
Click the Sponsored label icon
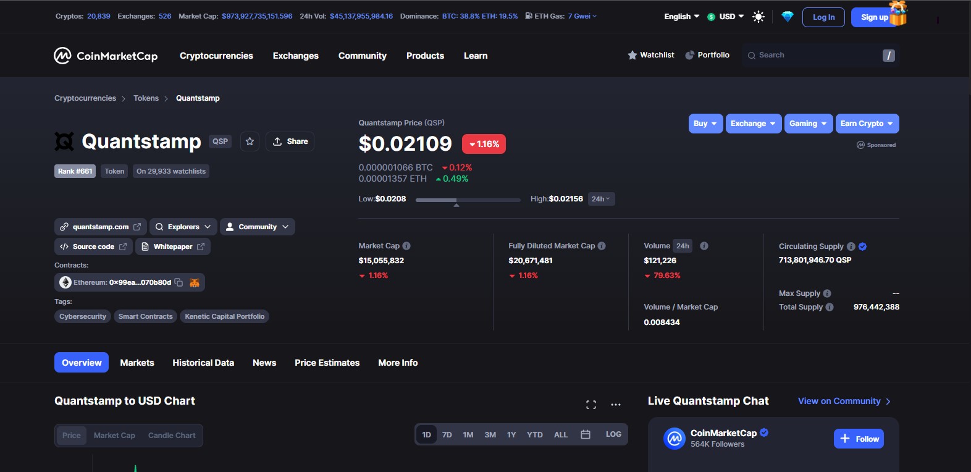click(860, 145)
